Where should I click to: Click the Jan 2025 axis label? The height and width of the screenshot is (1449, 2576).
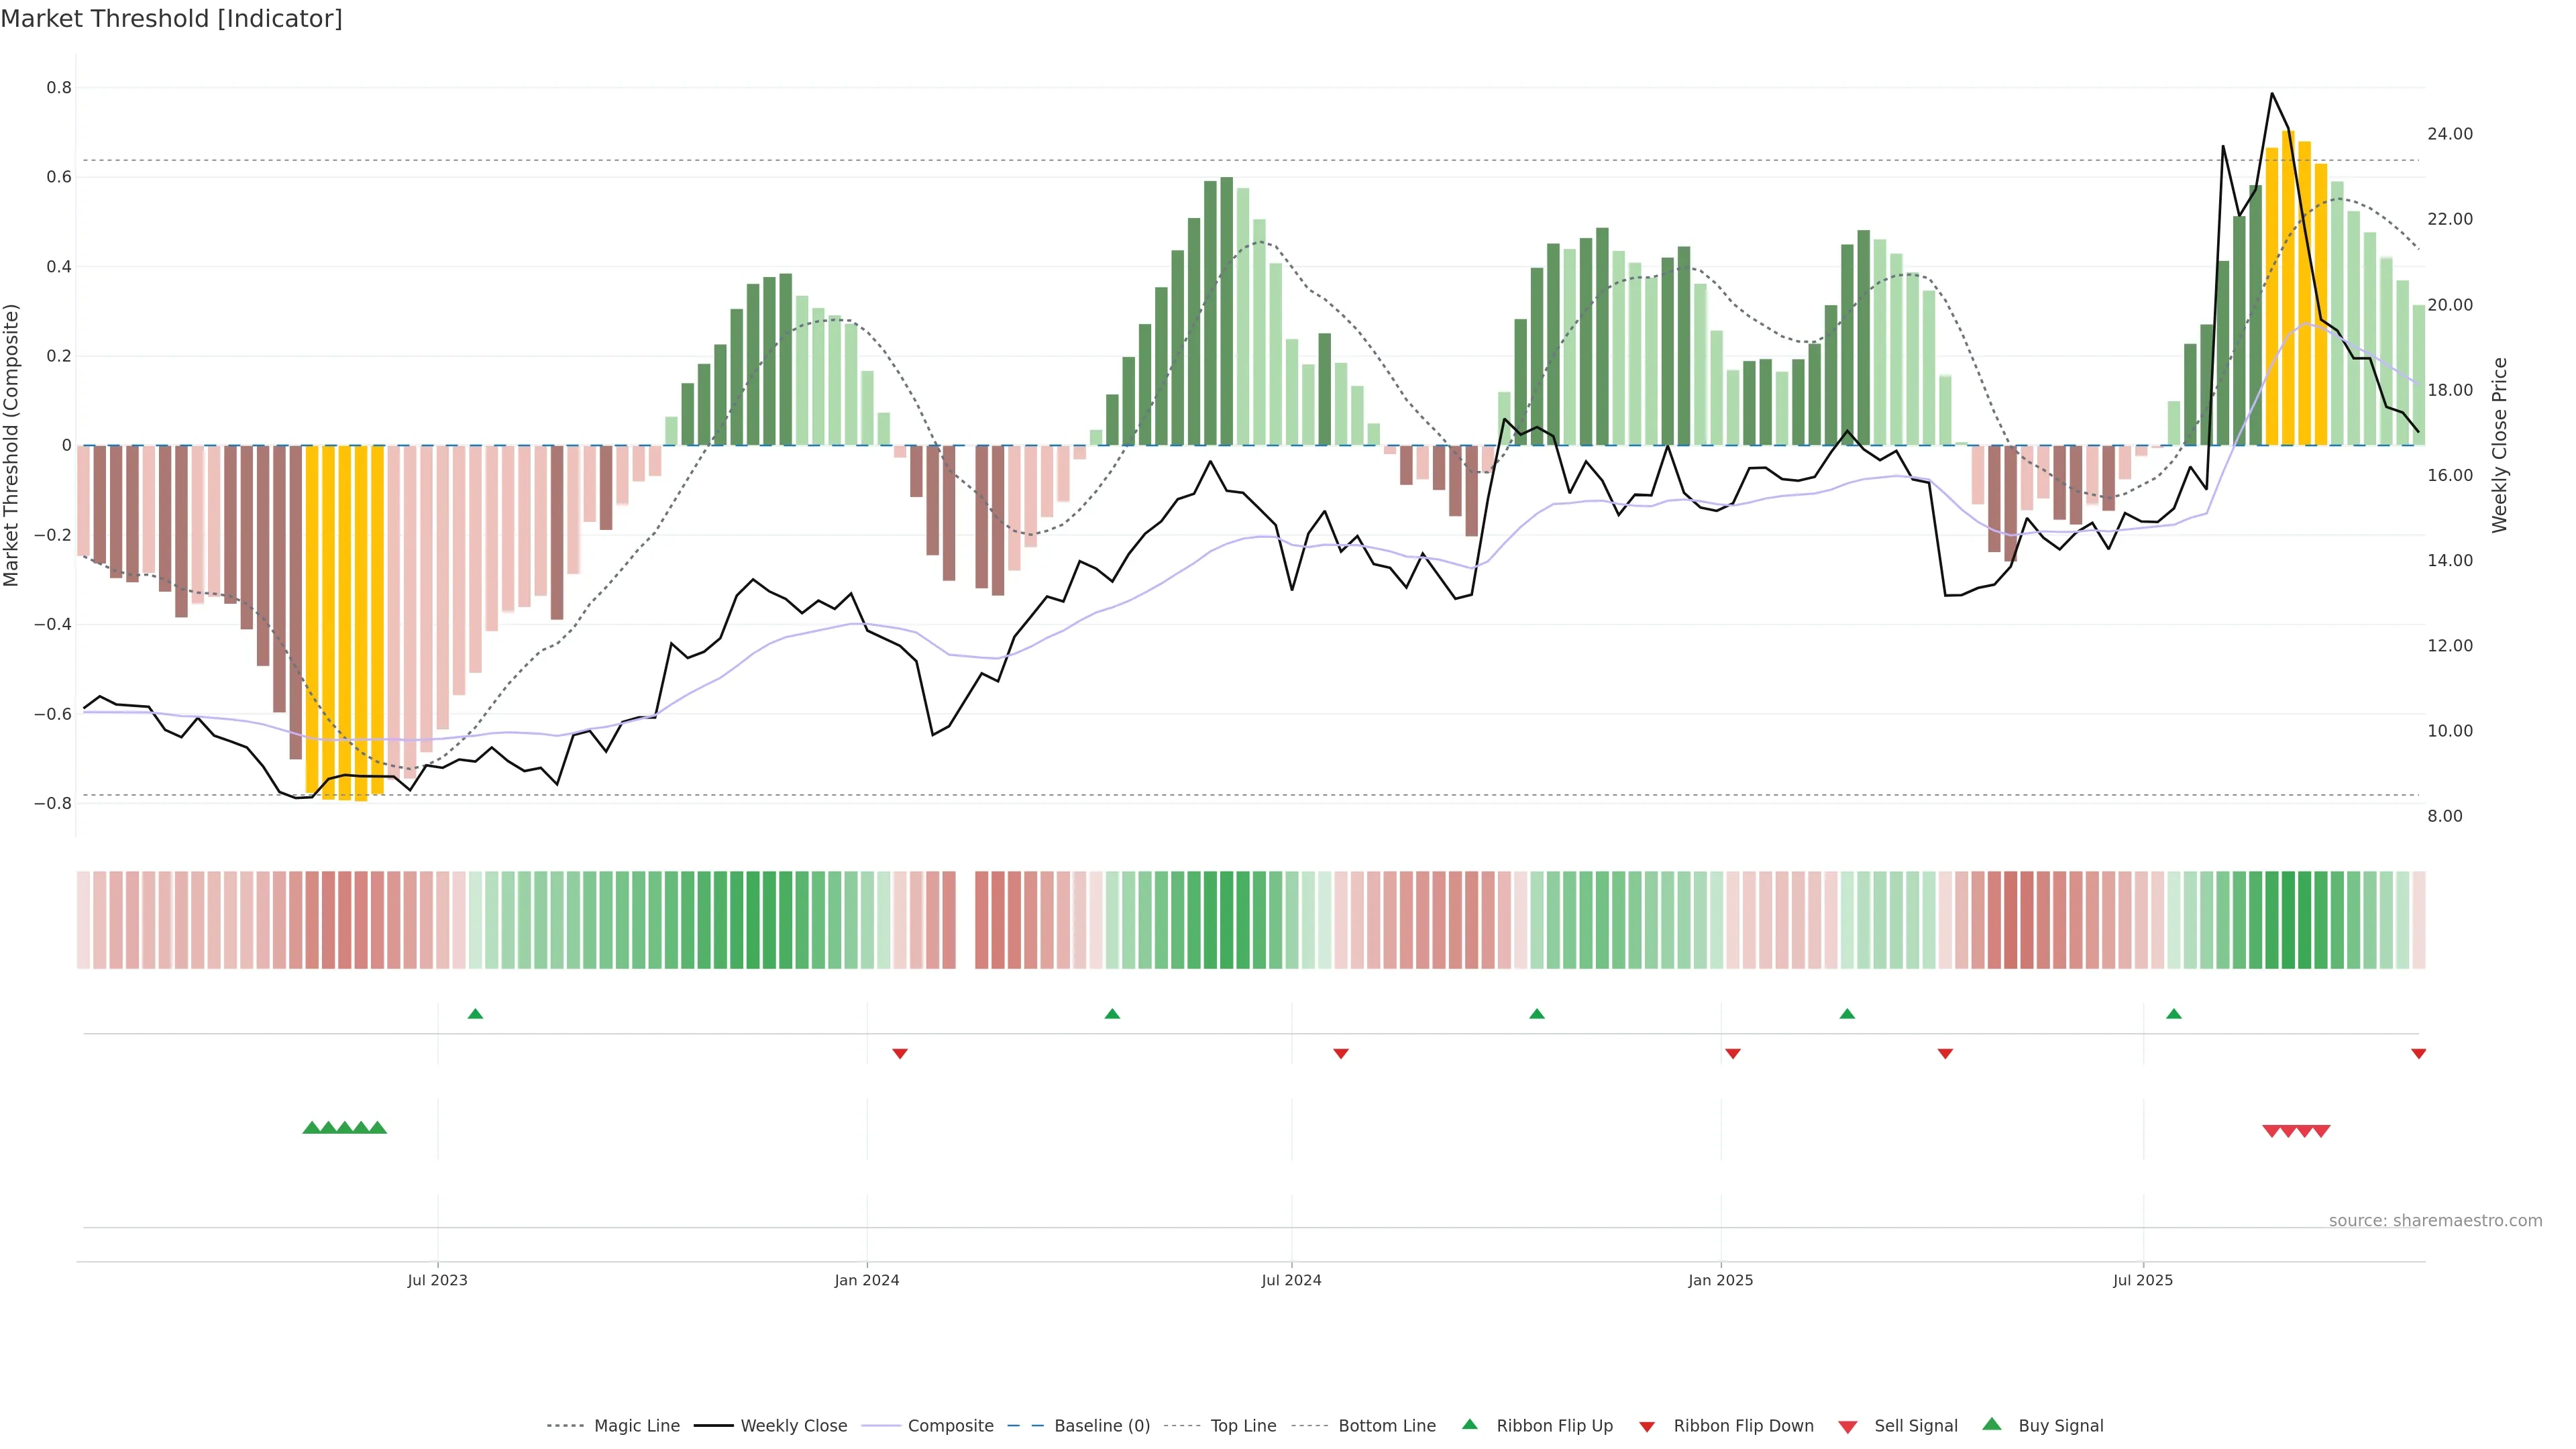tap(1720, 1280)
